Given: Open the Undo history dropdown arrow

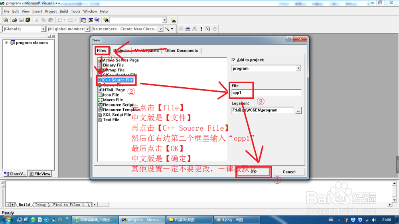Looking at the screenshot, I should tap(65, 20).
